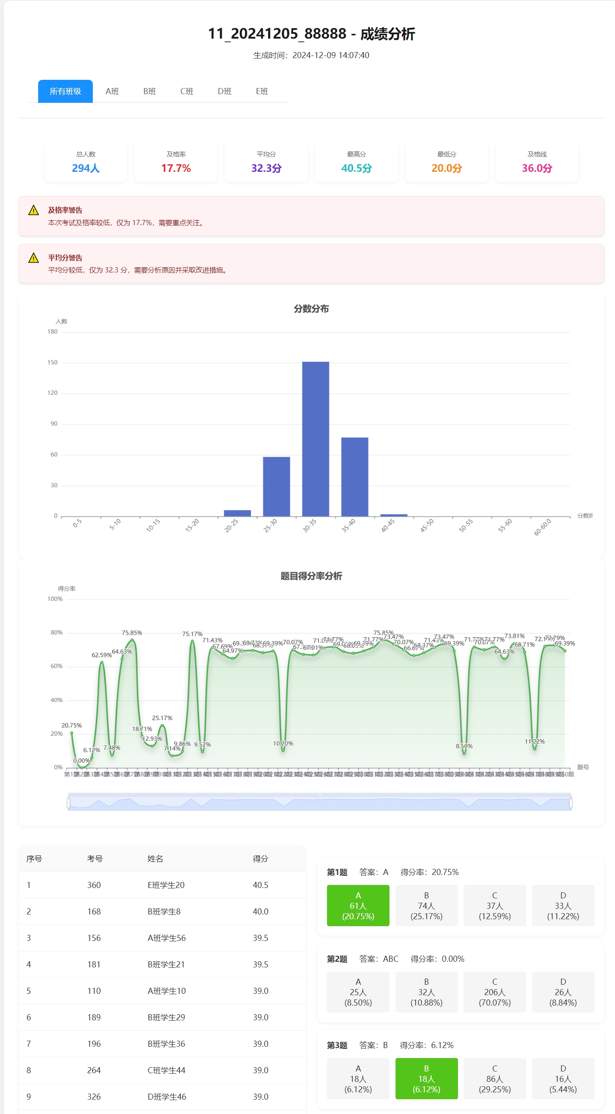This screenshot has height=1114, width=615.
Task: Click the left handle of the zoom slider
Action: tap(69, 803)
